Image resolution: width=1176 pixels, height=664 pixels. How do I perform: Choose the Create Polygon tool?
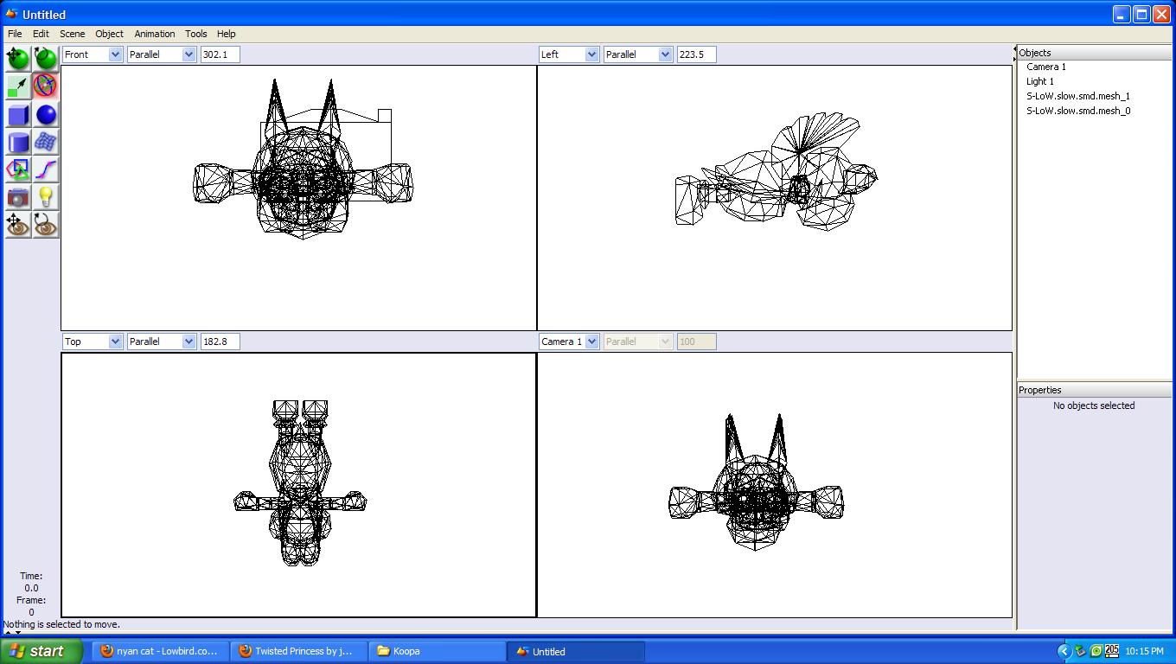click(18, 169)
